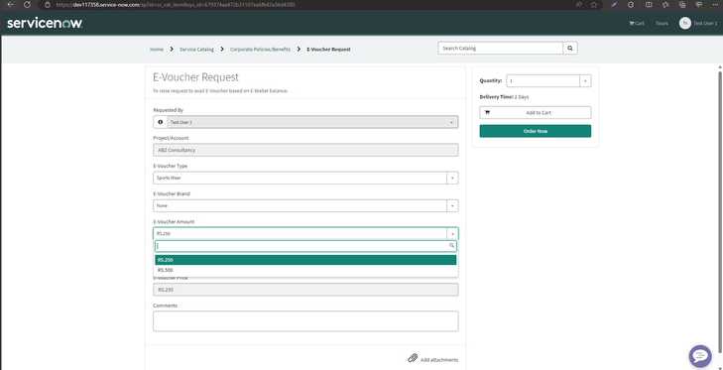Image resolution: width=723 pixels, height=370 pixels.
Task: Click the purple feather extension icon
Action: 614,5
